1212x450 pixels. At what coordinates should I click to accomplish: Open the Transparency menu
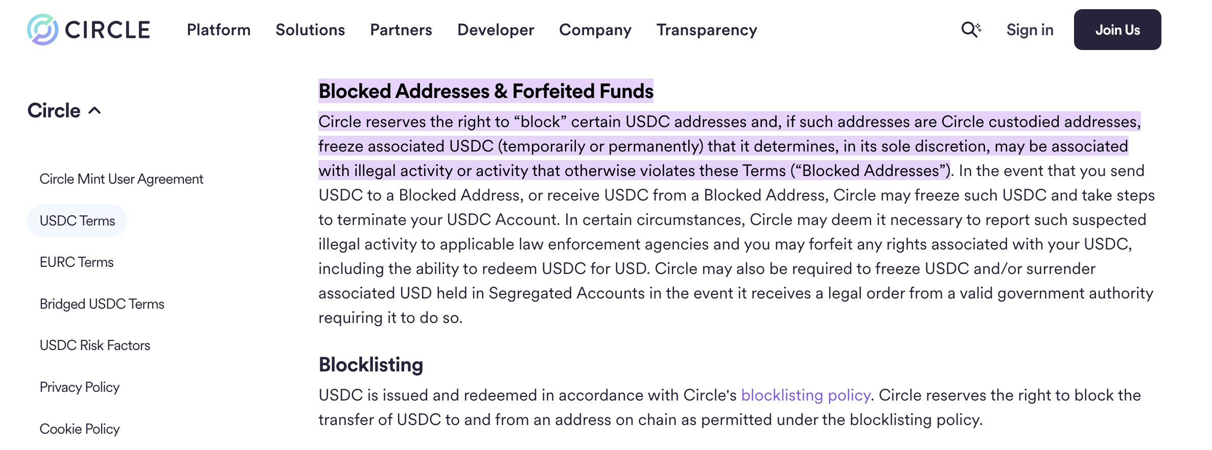click(707, 30)
